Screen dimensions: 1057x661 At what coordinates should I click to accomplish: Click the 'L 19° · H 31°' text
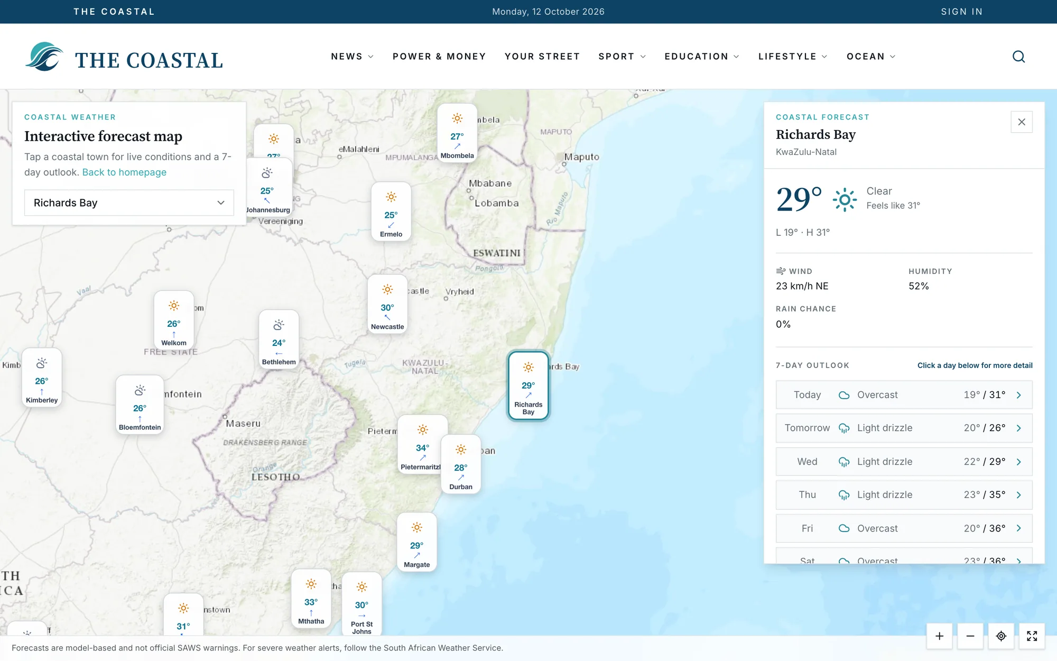803,233
